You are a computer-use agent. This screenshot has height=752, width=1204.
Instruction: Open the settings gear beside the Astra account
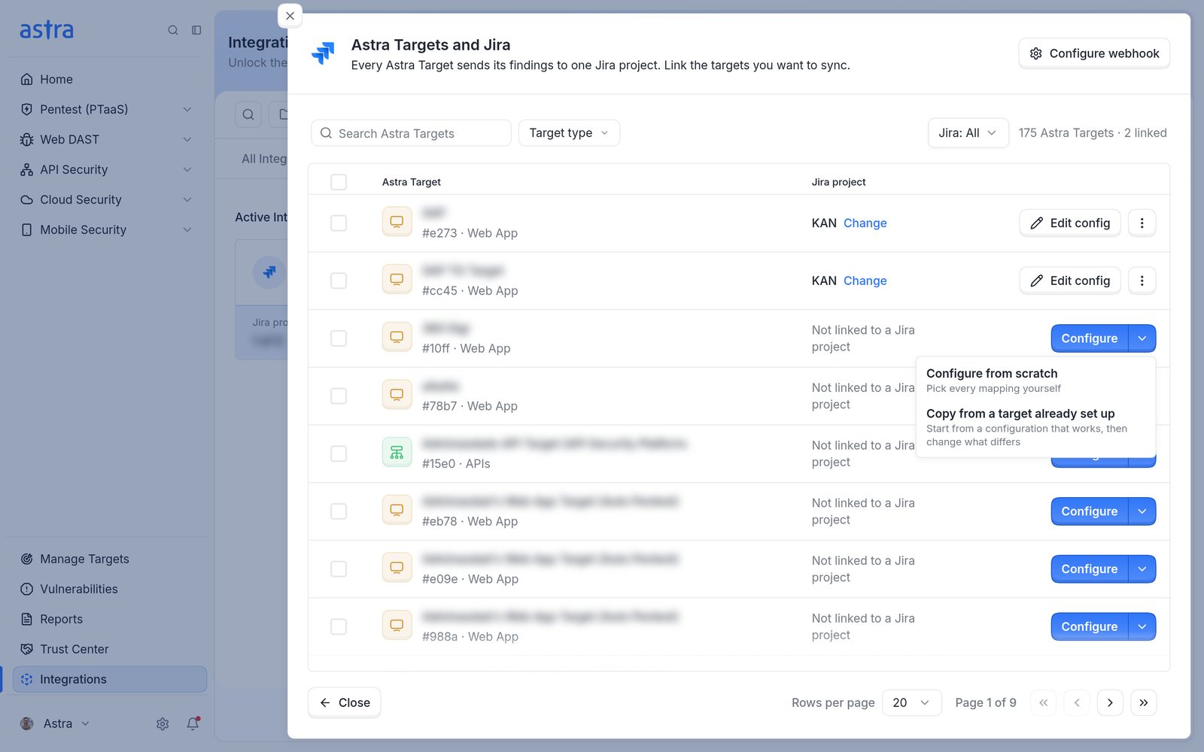pos(163,723)
